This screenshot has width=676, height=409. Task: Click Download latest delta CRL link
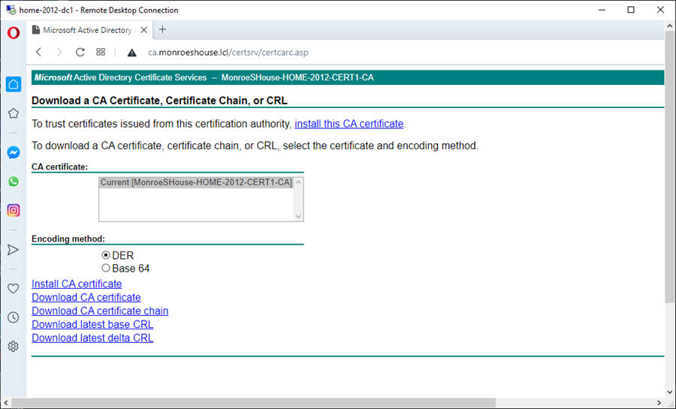point(92,338)
